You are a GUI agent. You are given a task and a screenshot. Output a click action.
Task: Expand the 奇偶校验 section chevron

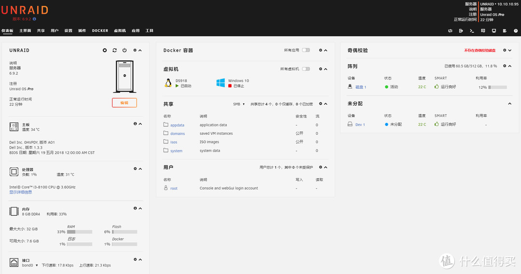point(510,51)
